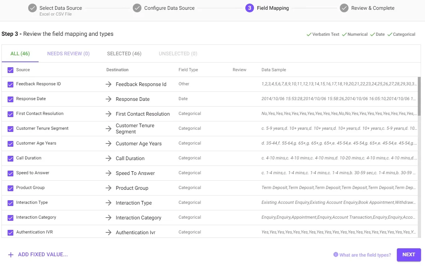Image resolution: width=425 pixels, height=266 pixels.
Task: Click the arrow icon in the Call Duration row
Action: click(109, 158)
